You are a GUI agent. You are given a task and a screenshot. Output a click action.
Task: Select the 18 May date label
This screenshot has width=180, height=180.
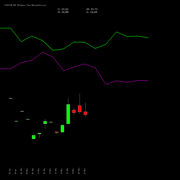click(x=67, y=171)
